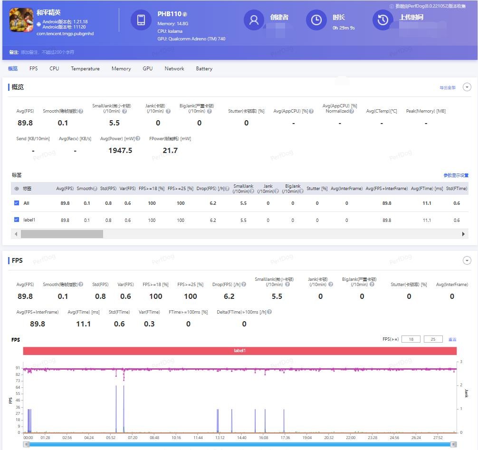478x450 pixels.
Task: Open the CPU tab
Action: click(x=54, y=68)
